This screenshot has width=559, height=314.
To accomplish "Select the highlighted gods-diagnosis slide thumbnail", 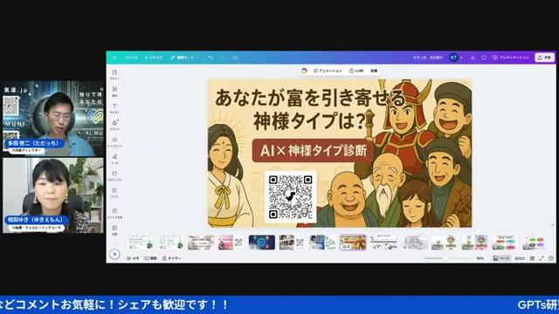I will click(353, 242).
